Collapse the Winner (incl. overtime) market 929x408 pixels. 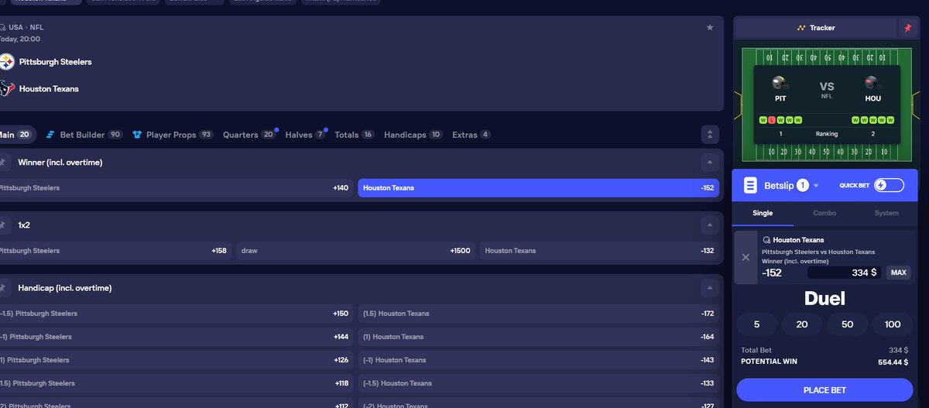pos(710,163)
